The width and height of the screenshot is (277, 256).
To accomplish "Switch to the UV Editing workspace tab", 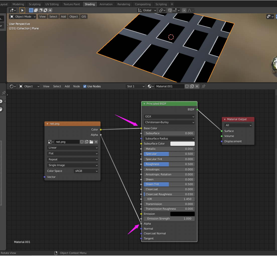I will 52,4.
